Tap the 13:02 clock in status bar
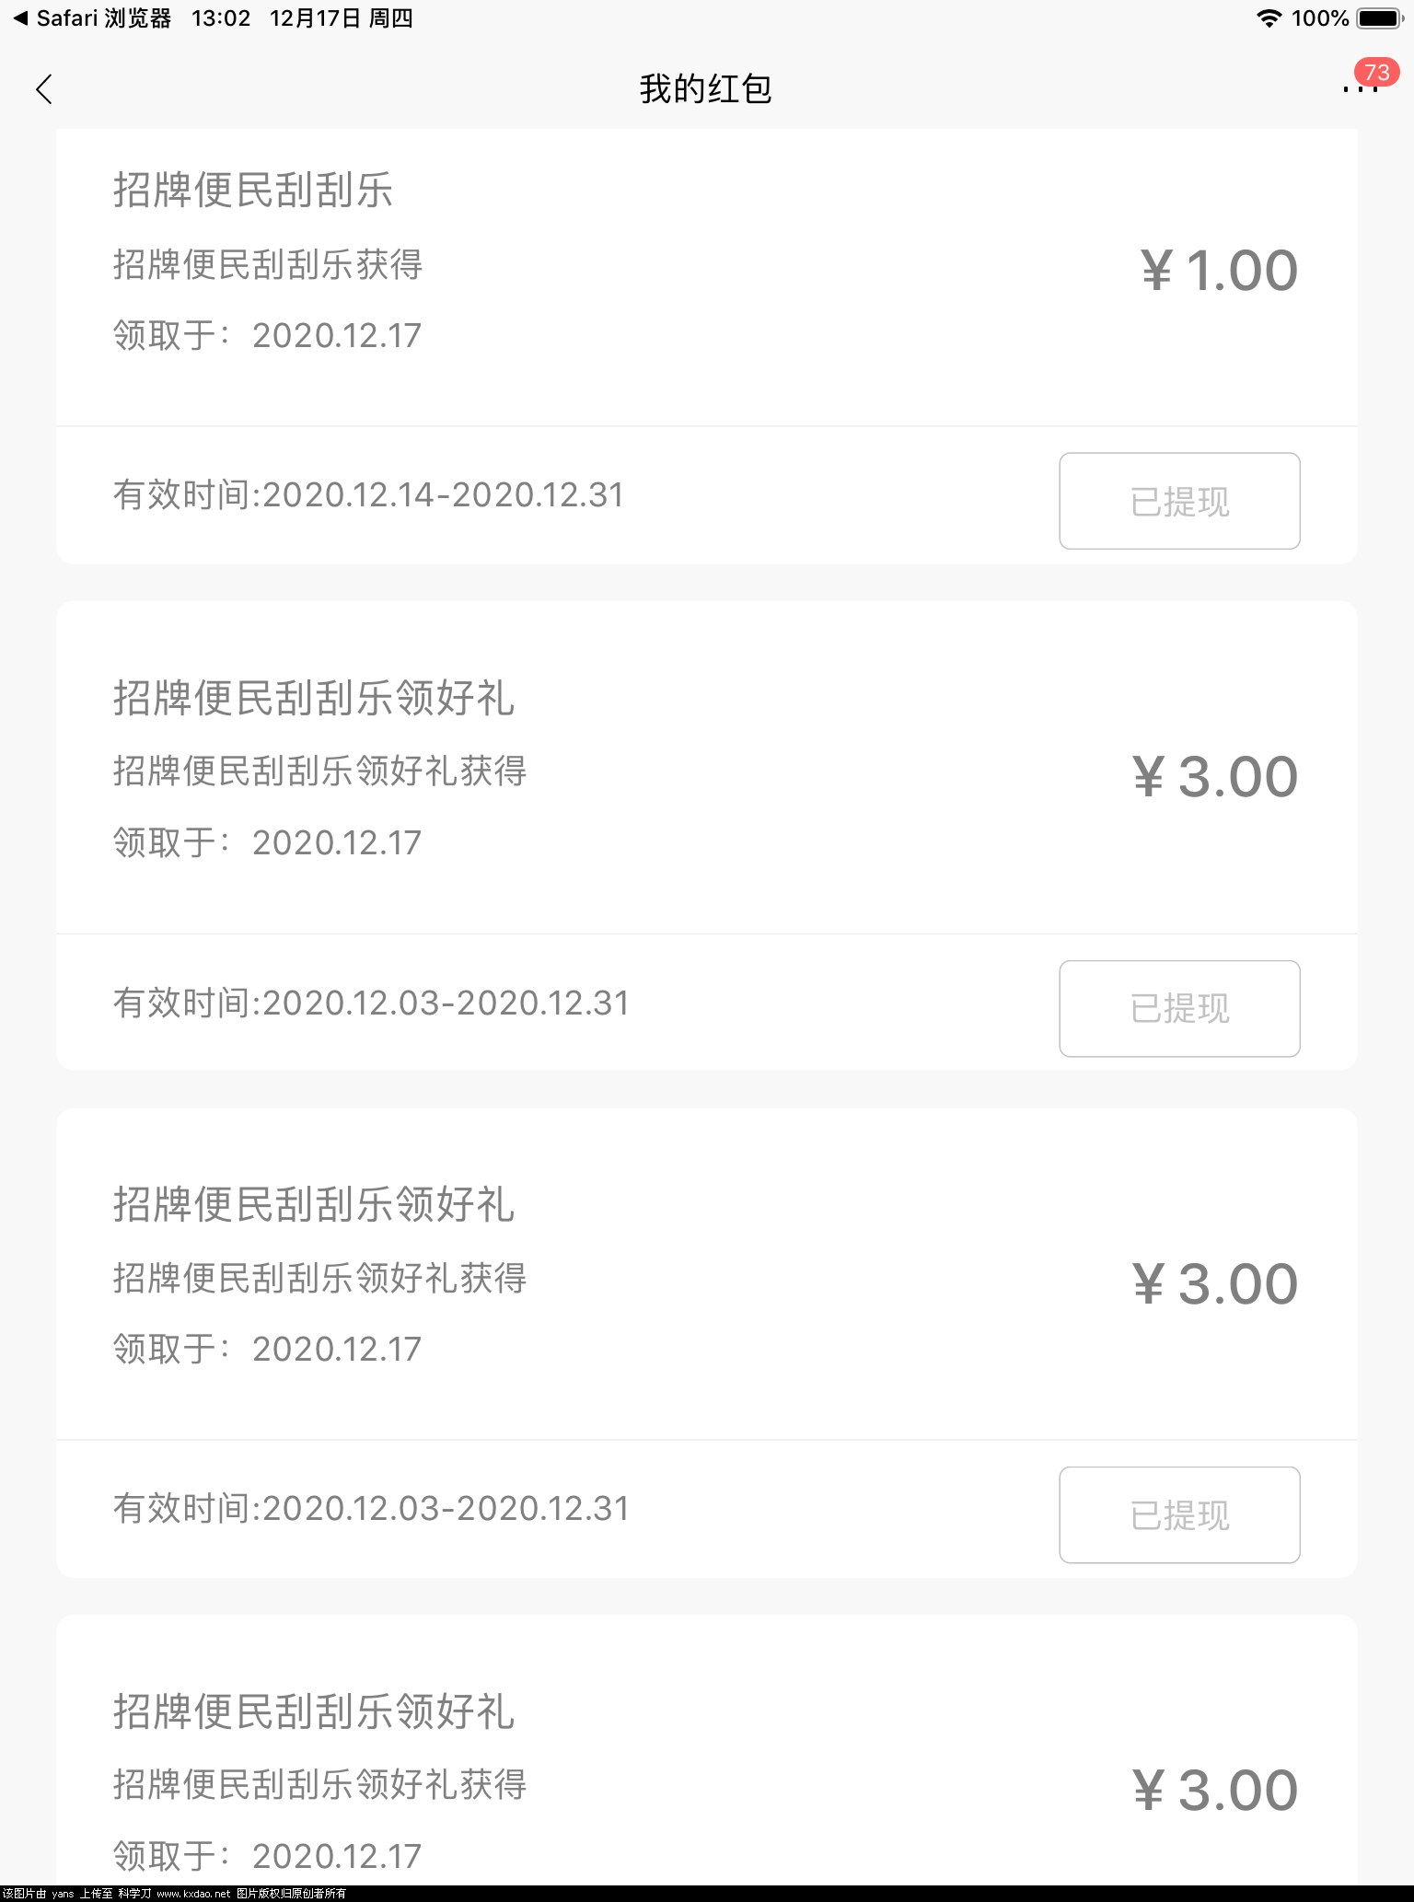This screenshot has width=1414, height=1902. click(221, 18)
